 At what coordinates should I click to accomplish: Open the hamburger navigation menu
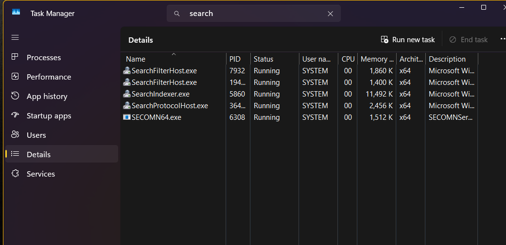15,38
